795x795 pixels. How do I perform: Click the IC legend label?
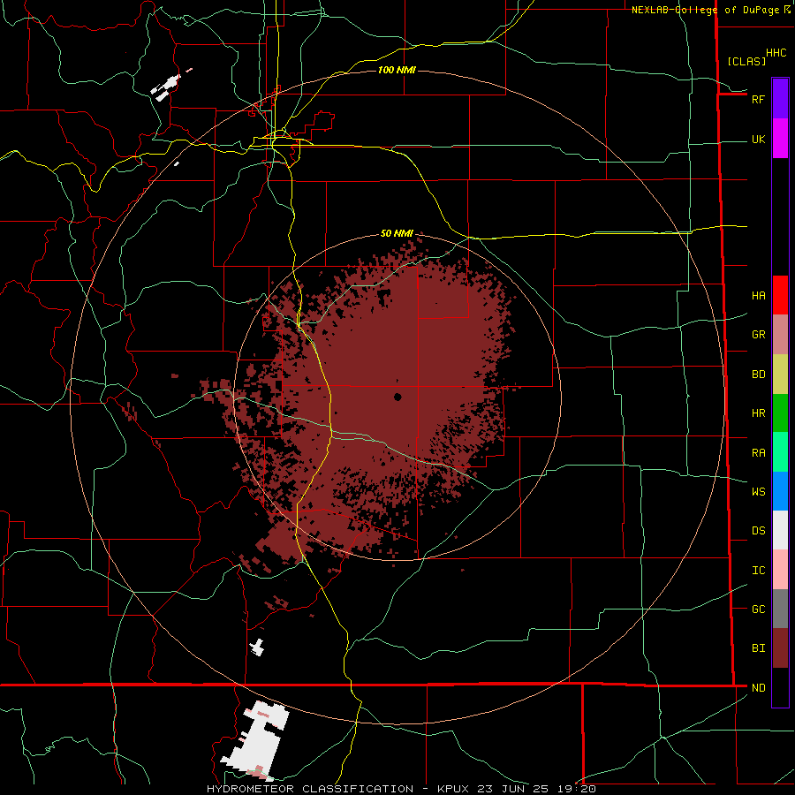758,571
